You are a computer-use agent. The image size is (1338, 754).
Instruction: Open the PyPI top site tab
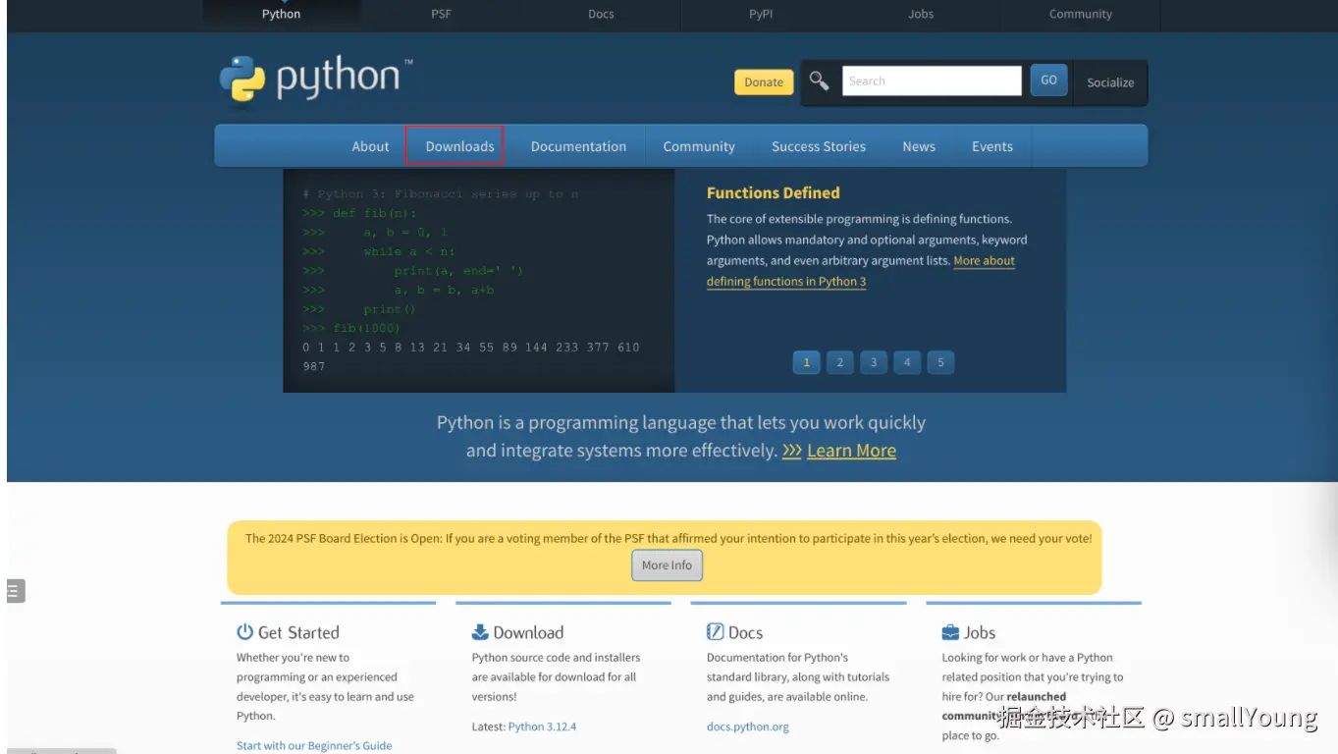761,14
